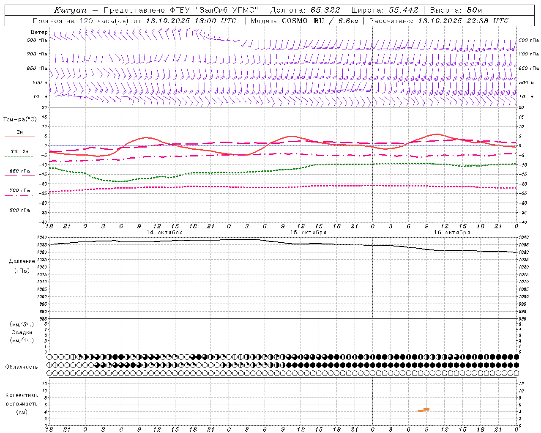Select the text 'Предоставлено ФГБУ "ЗапСиб УГМС"'

[x=181, y=10]
